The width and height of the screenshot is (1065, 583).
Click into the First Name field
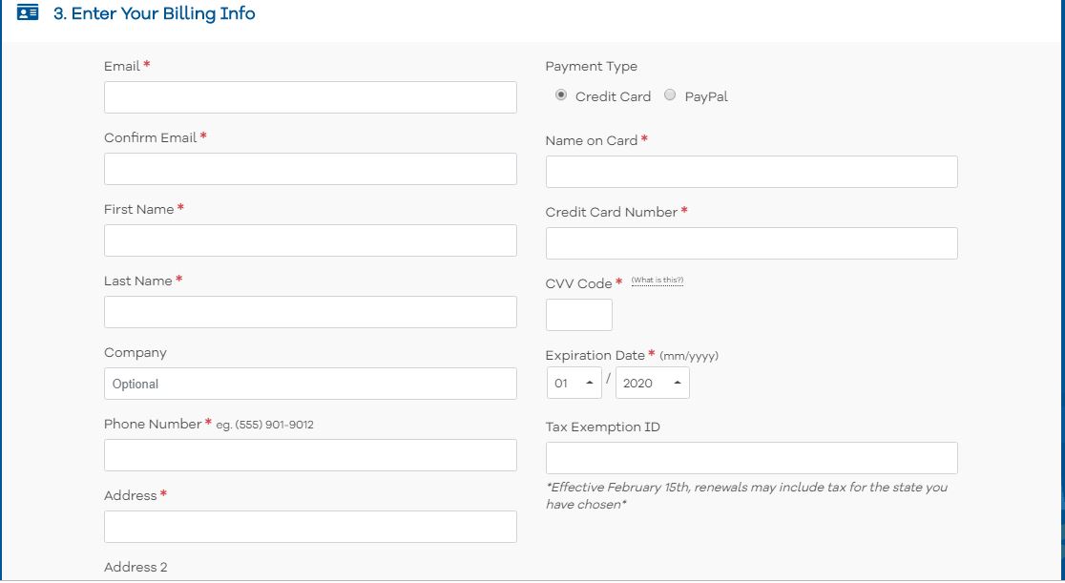coord(310,240)
